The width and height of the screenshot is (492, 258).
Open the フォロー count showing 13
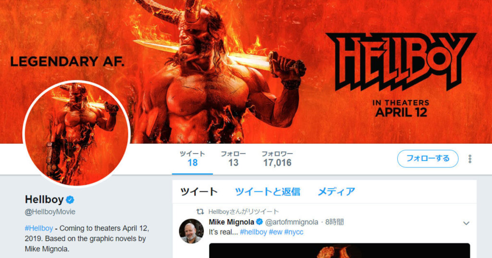(233, 158)
